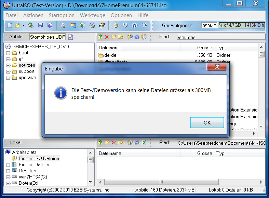Click the New Folder icon in local toolbar
This screenshot has width=269, height=198.
click(x=107, y=142)
